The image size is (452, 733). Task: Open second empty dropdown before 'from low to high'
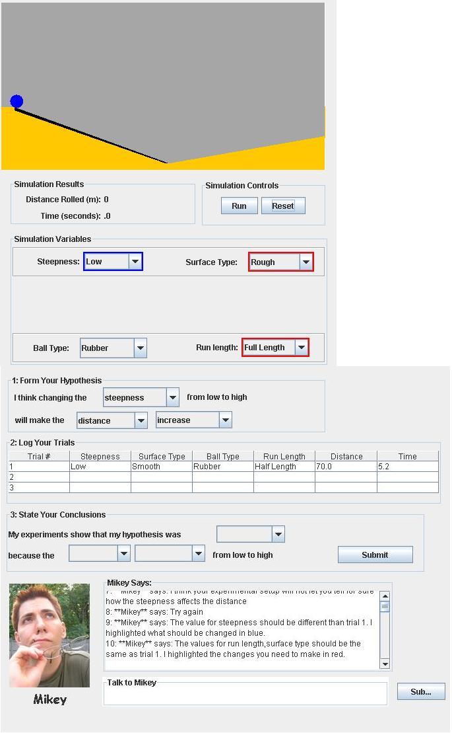click(x=170, y=554)
